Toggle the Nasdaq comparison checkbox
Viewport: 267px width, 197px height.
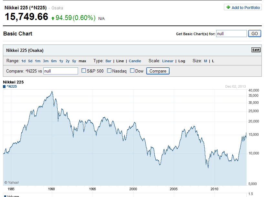109,71
